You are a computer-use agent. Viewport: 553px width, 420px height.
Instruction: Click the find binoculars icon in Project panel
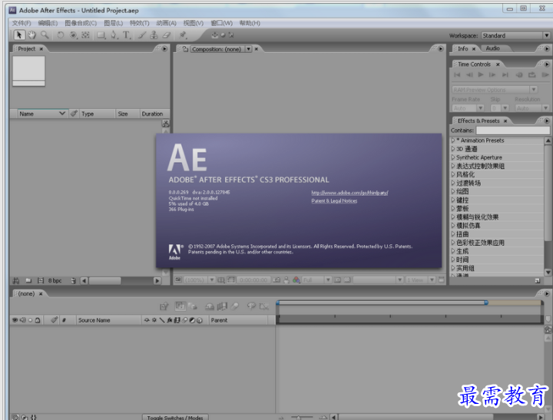coord(15,281)
